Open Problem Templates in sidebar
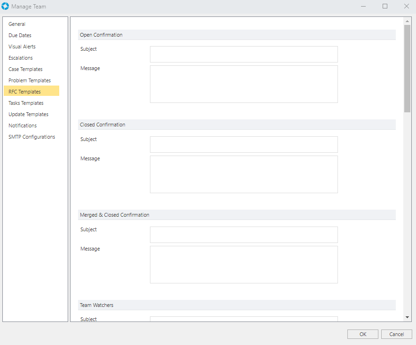 (30, 80)
